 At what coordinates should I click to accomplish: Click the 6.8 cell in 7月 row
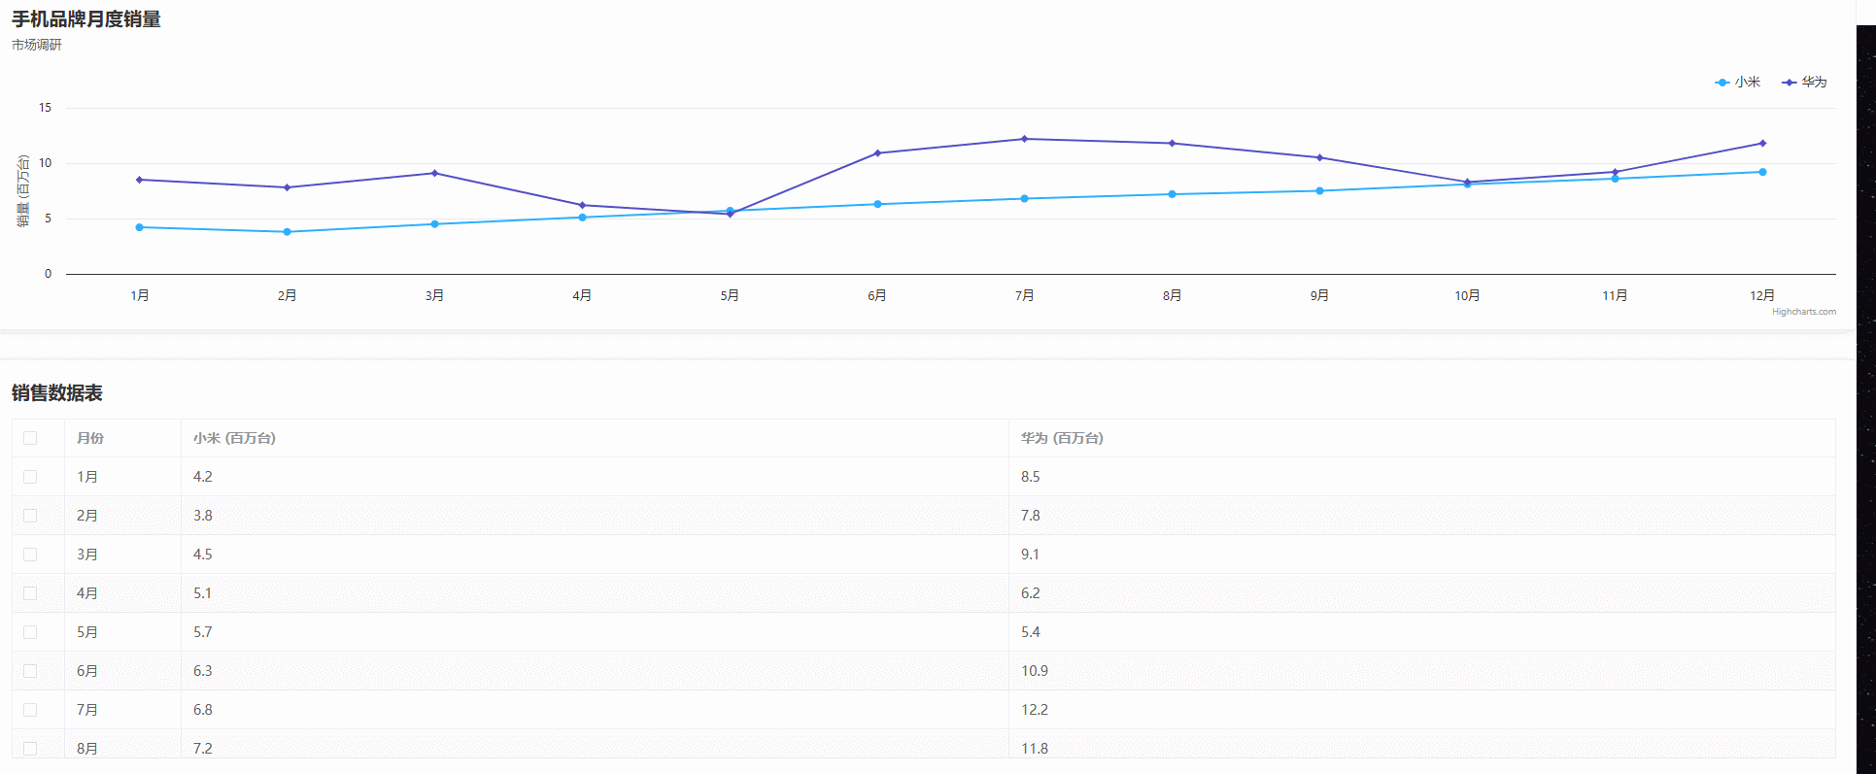pos(595,710)
